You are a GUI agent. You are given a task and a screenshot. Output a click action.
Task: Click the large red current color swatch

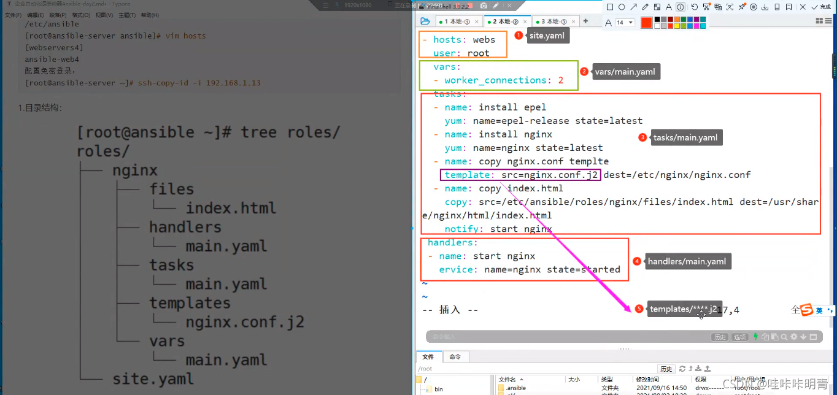(647, 23)
